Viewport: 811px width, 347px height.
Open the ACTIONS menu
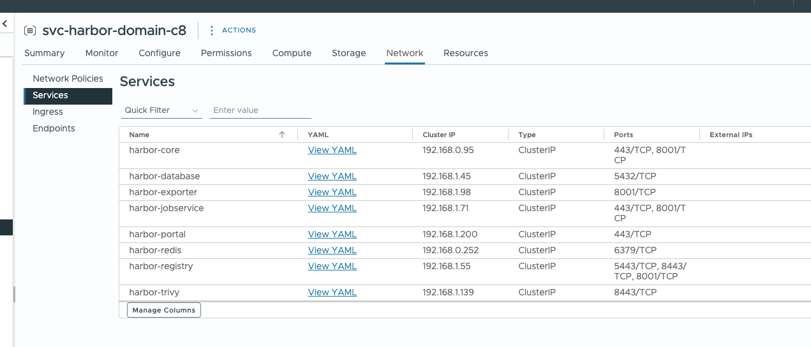coord(232,30)
